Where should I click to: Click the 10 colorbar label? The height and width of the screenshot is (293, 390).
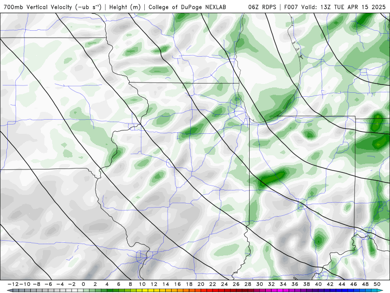tap(142, 284)
